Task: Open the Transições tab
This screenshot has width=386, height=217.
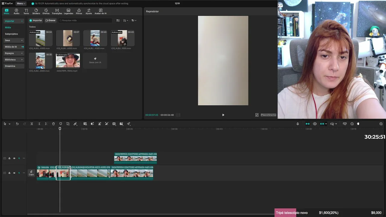Action: click(x=57, y=11)
